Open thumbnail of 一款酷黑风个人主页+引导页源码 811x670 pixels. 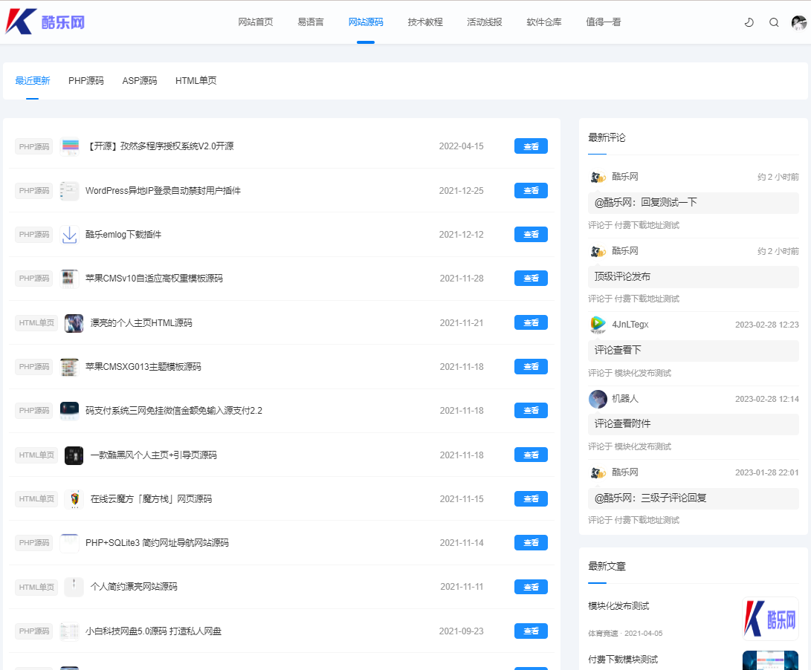pos(74,455)
